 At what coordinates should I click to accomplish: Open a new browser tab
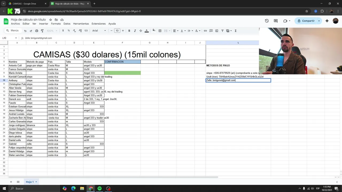click(x=94, y=4)
